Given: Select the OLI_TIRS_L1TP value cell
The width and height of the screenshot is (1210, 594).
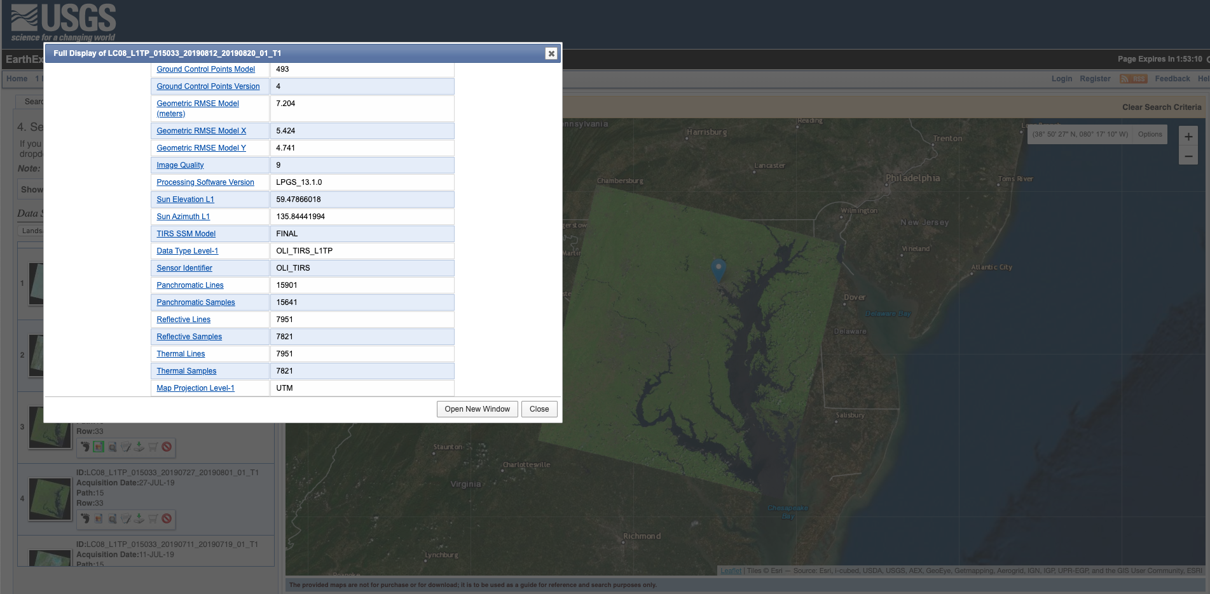Looking at the screenshot, I should [x=362, y=251].
